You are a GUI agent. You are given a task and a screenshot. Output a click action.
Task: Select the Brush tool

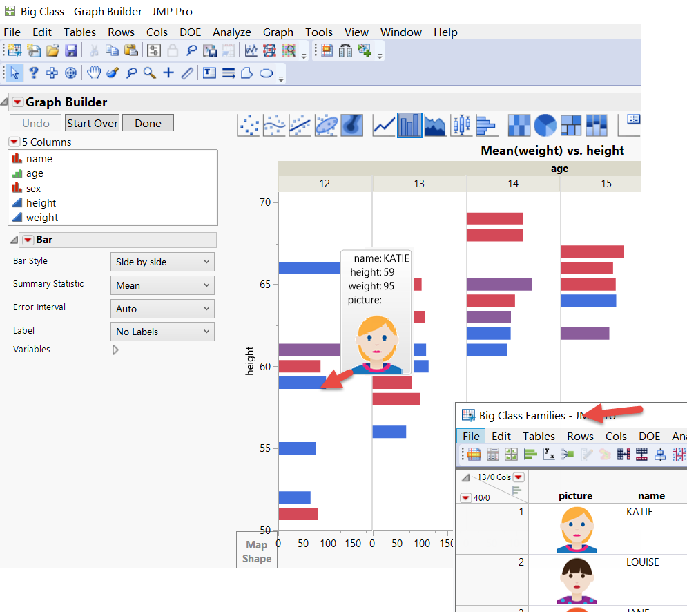tap(112, 73)
